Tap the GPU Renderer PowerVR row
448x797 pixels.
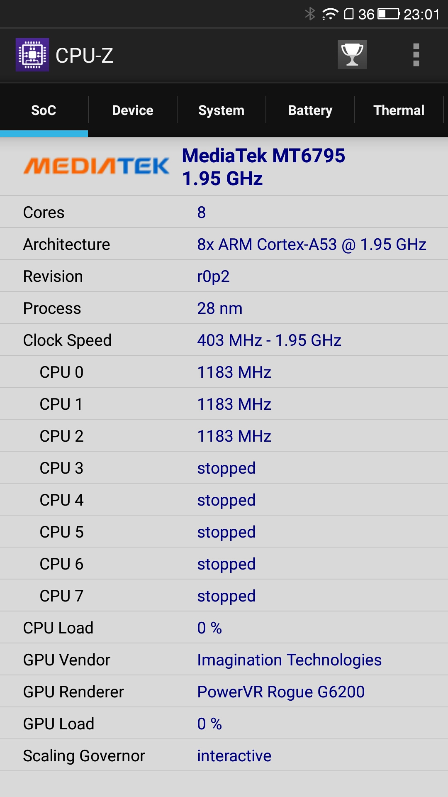click(x=224, y=692)
